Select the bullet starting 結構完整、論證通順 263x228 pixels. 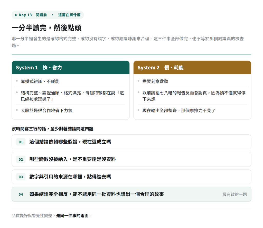72,96
